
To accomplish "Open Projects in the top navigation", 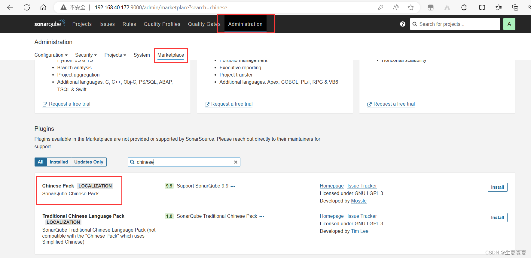I will click(x=82, y=24).
